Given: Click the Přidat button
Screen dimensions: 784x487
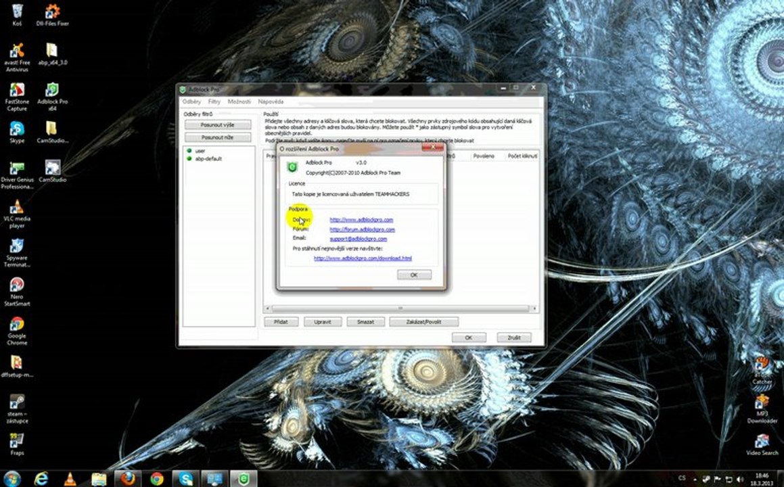Looking at the screenshot, I should 281,322.
